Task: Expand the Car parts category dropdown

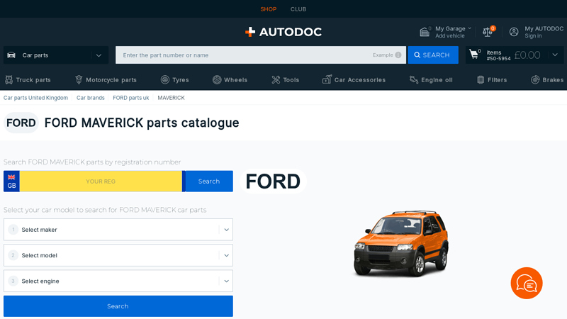Action: click(99, 55)
